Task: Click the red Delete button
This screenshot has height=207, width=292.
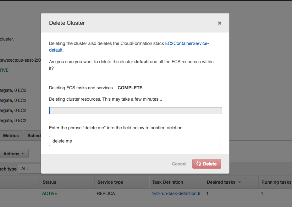Action: [207, 164]
